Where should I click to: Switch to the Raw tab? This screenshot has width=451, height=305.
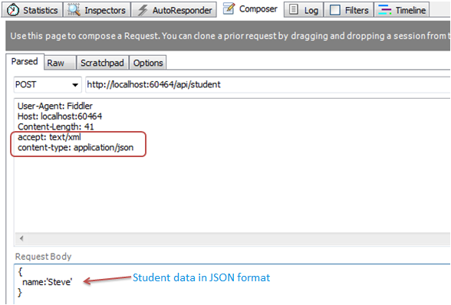[x=60, y=63]
